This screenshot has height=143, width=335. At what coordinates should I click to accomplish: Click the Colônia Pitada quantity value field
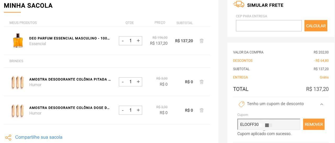[x=130, y=82]
